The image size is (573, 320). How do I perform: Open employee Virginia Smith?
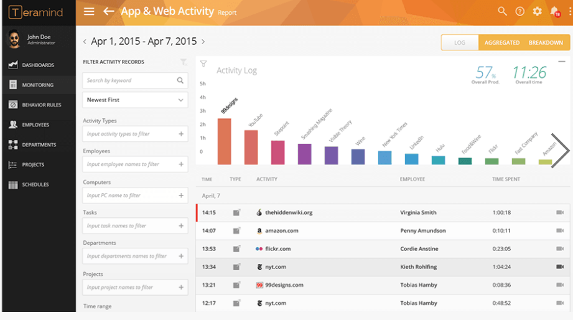[x=418, y=212]
